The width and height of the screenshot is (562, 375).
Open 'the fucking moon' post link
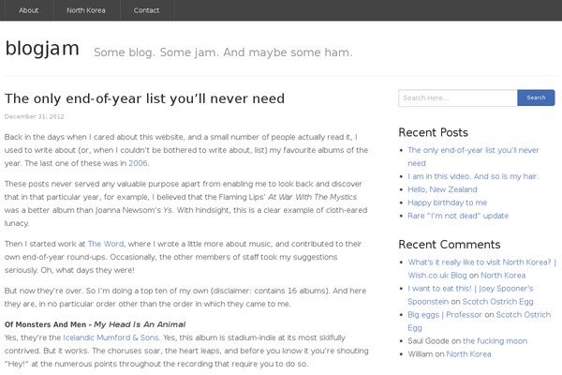(495, 341)
